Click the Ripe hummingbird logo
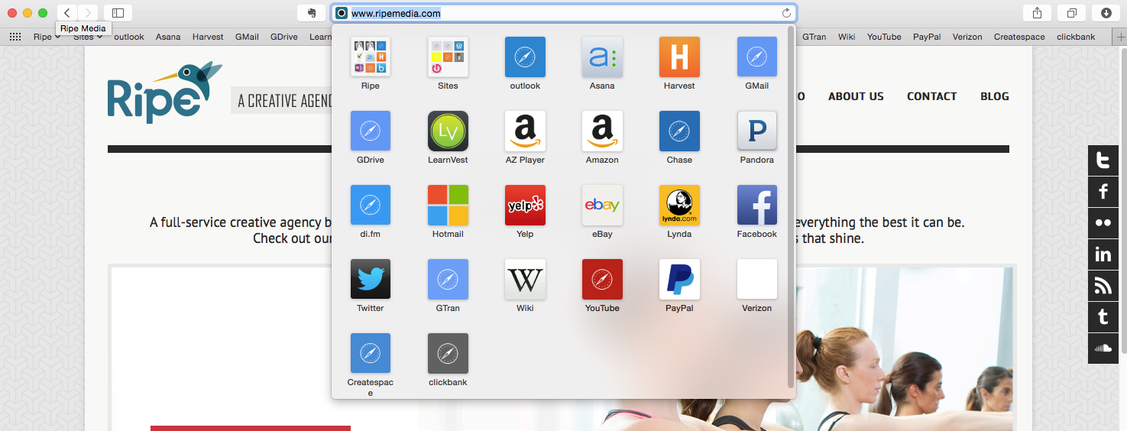The image size is (1127, 431). click(x=164, y=92)
